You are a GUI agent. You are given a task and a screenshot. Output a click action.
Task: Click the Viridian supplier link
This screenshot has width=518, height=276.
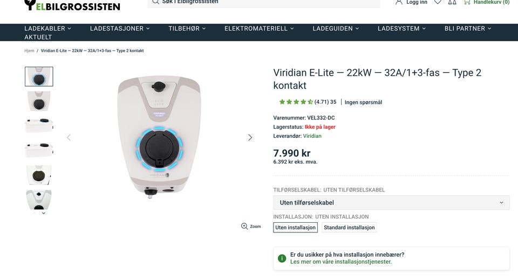tap(312, 136)
